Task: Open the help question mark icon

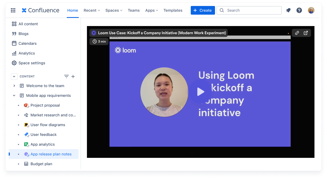Action: (x=299, y=10)
